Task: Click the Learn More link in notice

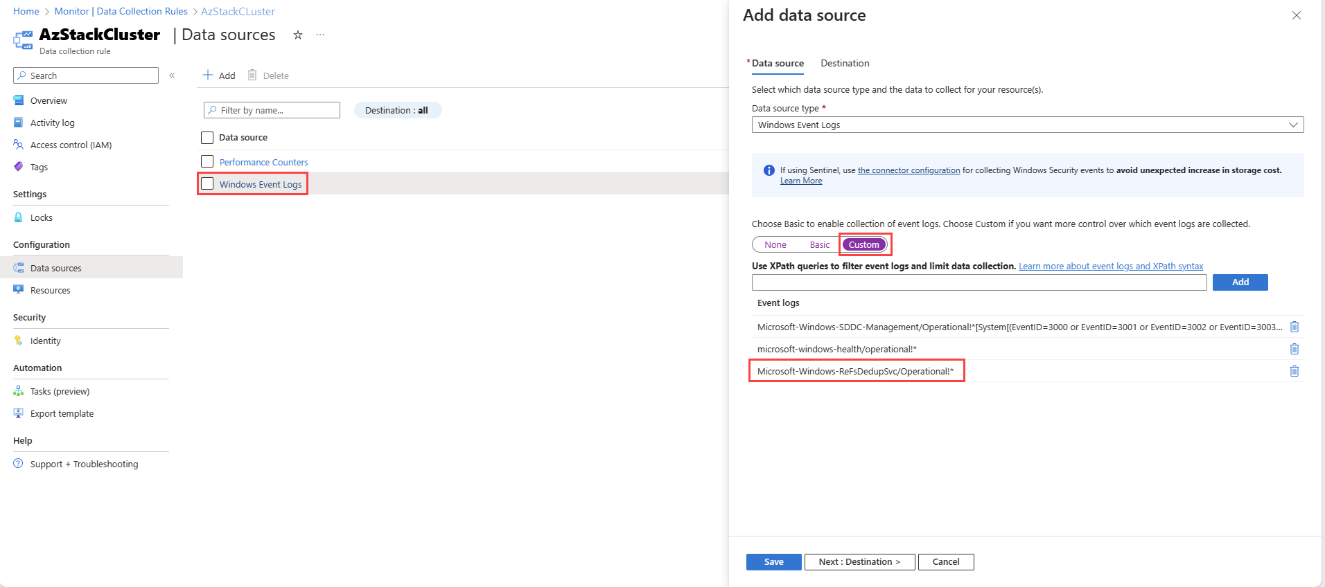Action: click(x=801, y=181)
